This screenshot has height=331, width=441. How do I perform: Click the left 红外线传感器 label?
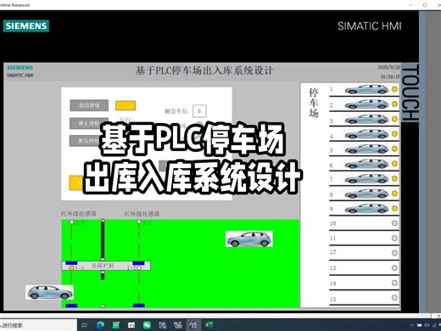click(79, 214)
